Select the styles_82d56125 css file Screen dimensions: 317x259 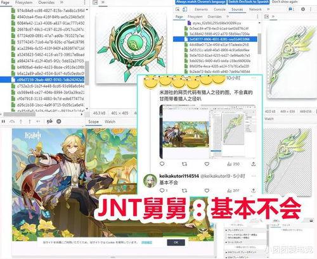coord(214,23)
